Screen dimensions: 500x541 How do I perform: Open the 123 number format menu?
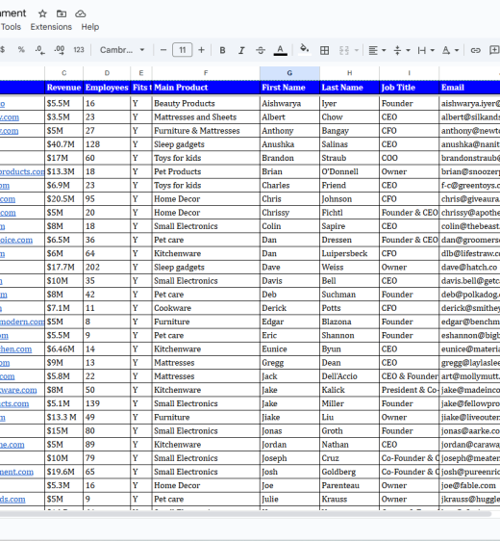point(79,50)
